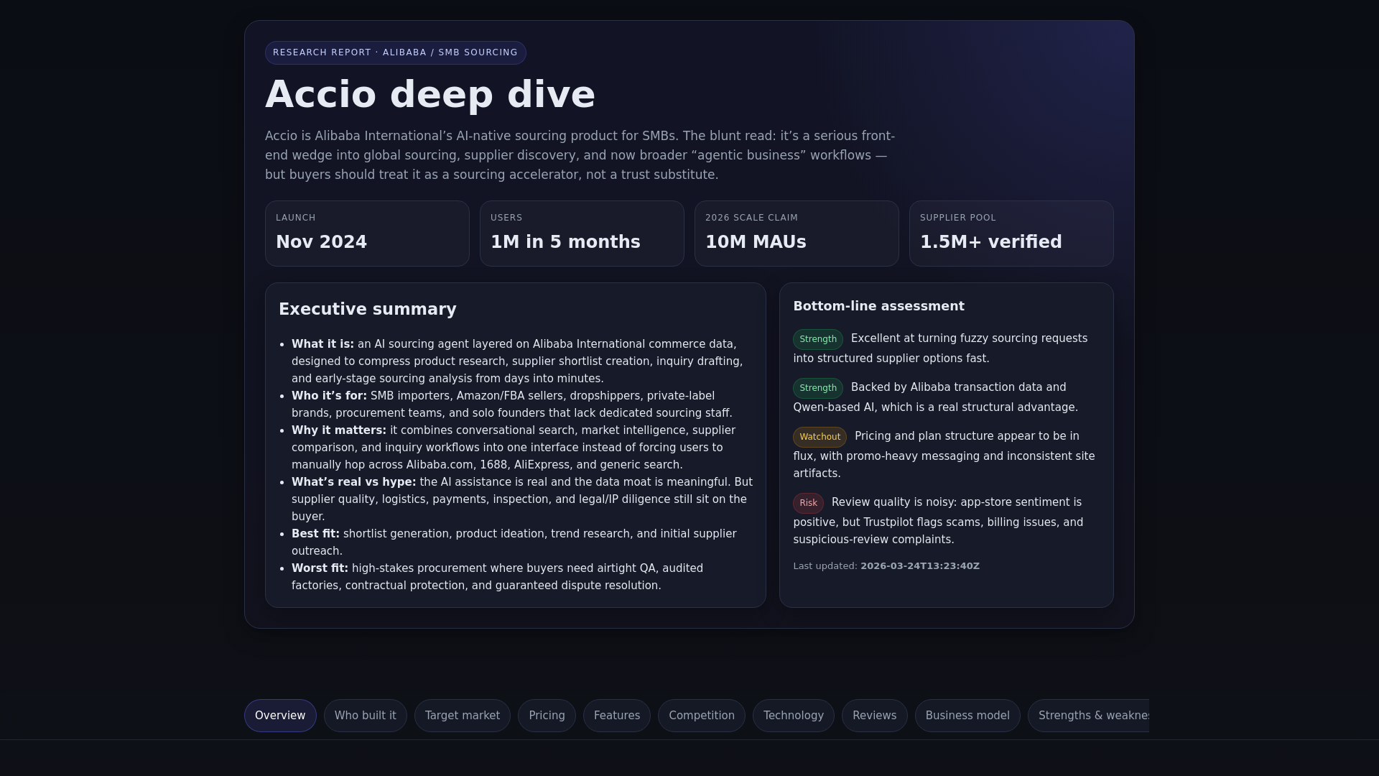Click the Accio deep dive heading
1379x776 pixels.
click(x=430, y=94)
